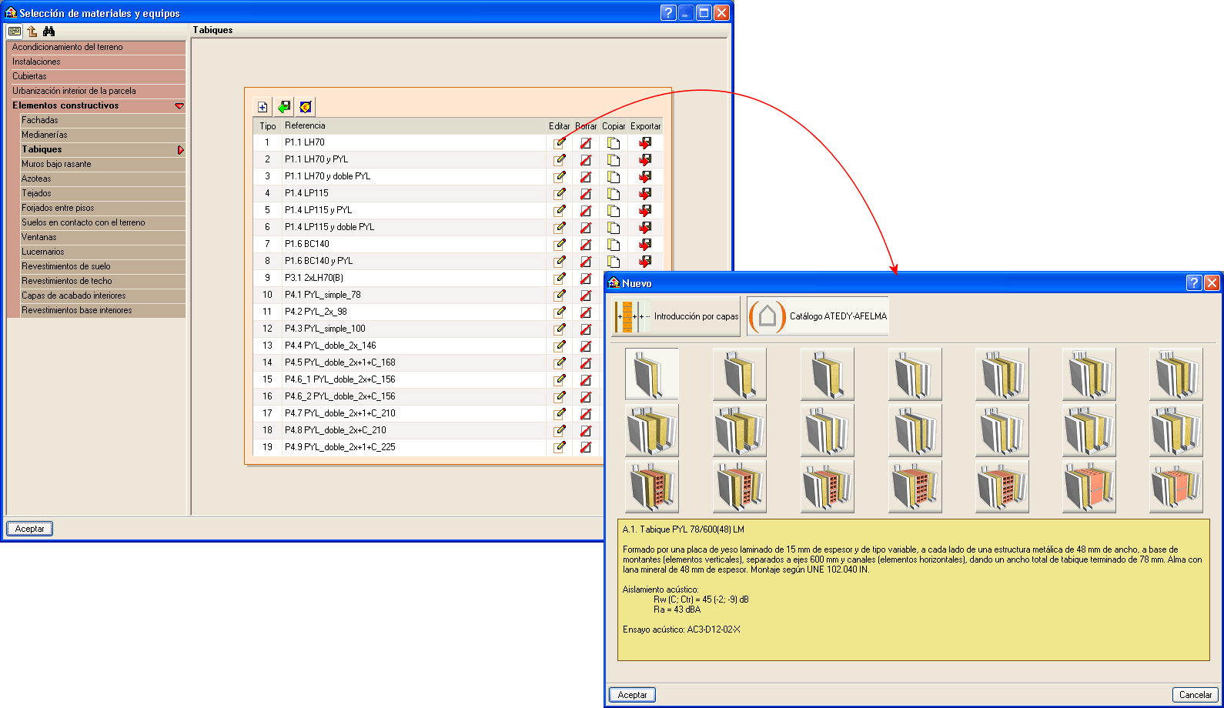The height and width of the screenshot is (708, 1224).
Task: Edit the P4.3 PYL_simple_100 row
Action: (x=560, y=329)
